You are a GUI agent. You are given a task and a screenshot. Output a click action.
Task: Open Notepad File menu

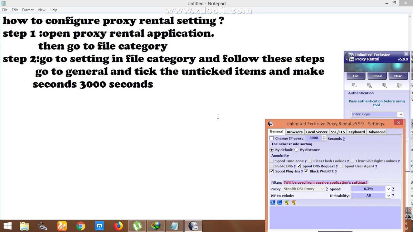5,10
